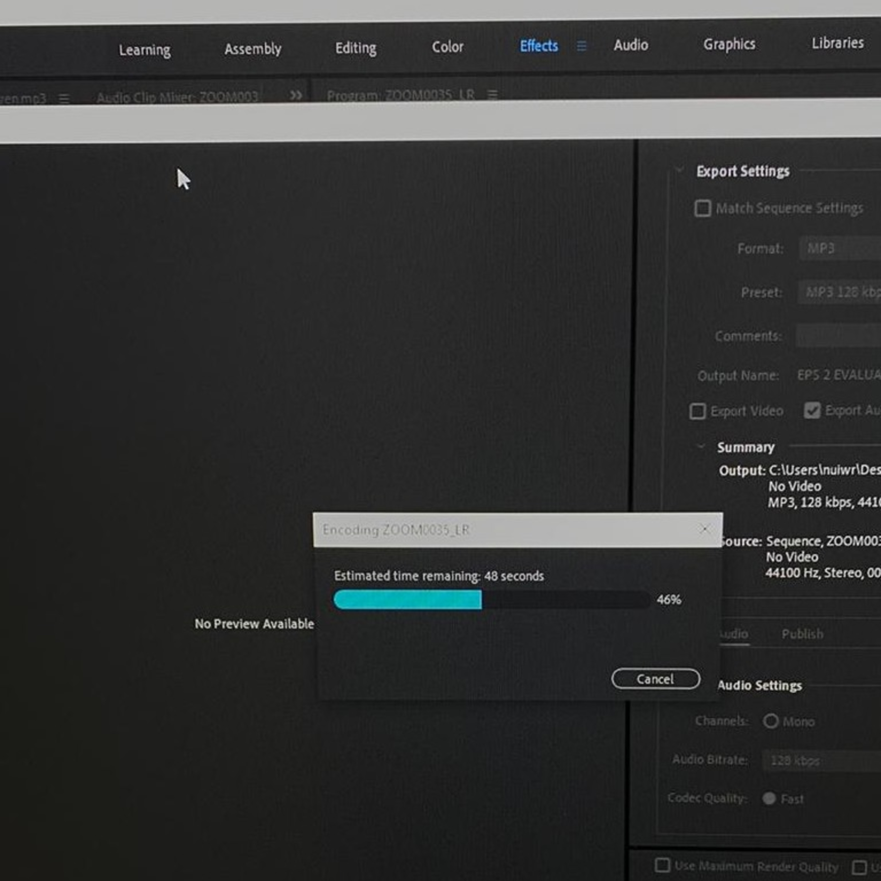The height and width of the screenshot is (881, 881).
Task: Toggle the Export Video checkbox
Action: [697, 411]
